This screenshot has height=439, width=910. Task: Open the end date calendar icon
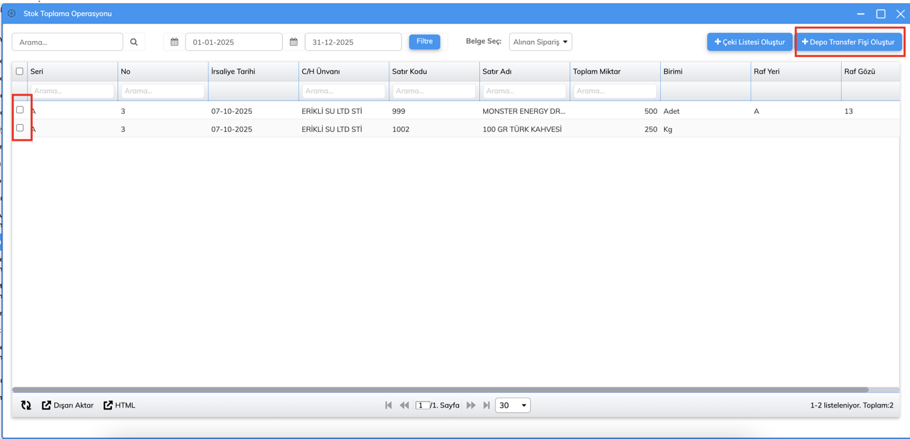[294, 42]
